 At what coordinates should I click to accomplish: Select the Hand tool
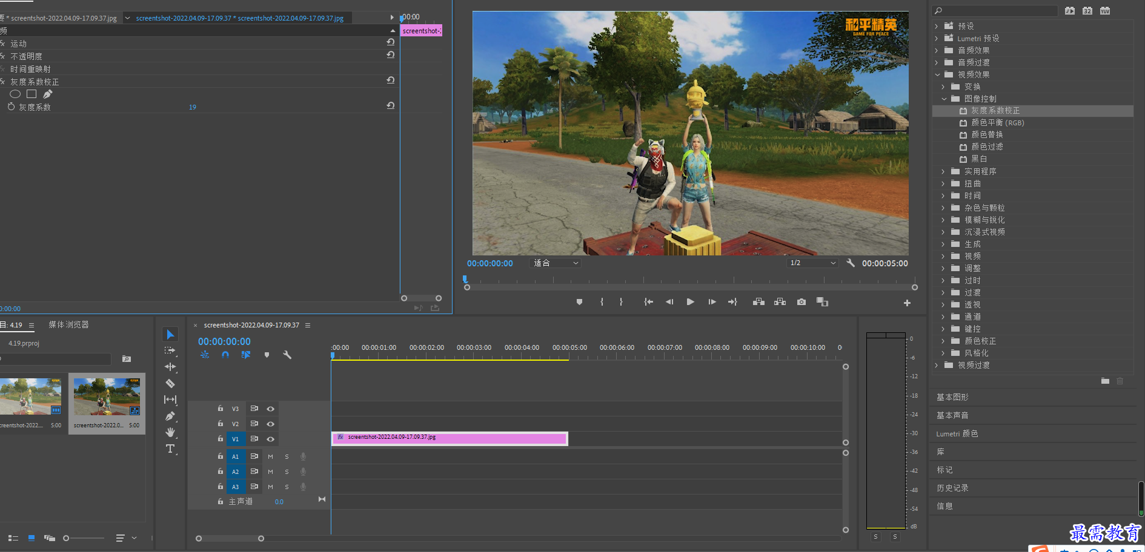coord(170,432)
